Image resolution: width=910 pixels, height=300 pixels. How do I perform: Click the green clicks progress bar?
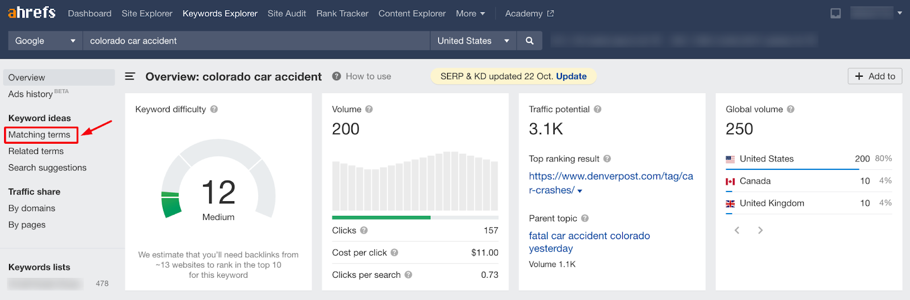pyautogui.click(x=381, y=218)
